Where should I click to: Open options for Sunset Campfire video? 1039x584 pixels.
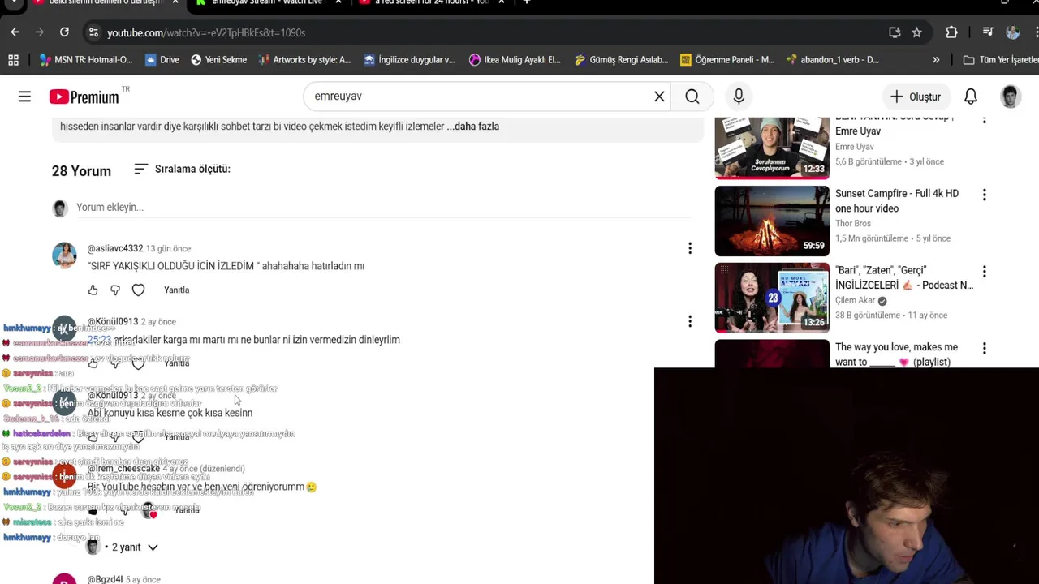pos(984,195)
